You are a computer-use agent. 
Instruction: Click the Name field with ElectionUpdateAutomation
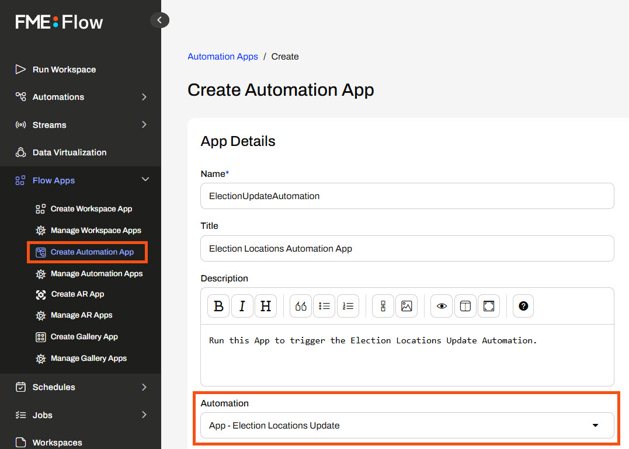pos(407,196)
